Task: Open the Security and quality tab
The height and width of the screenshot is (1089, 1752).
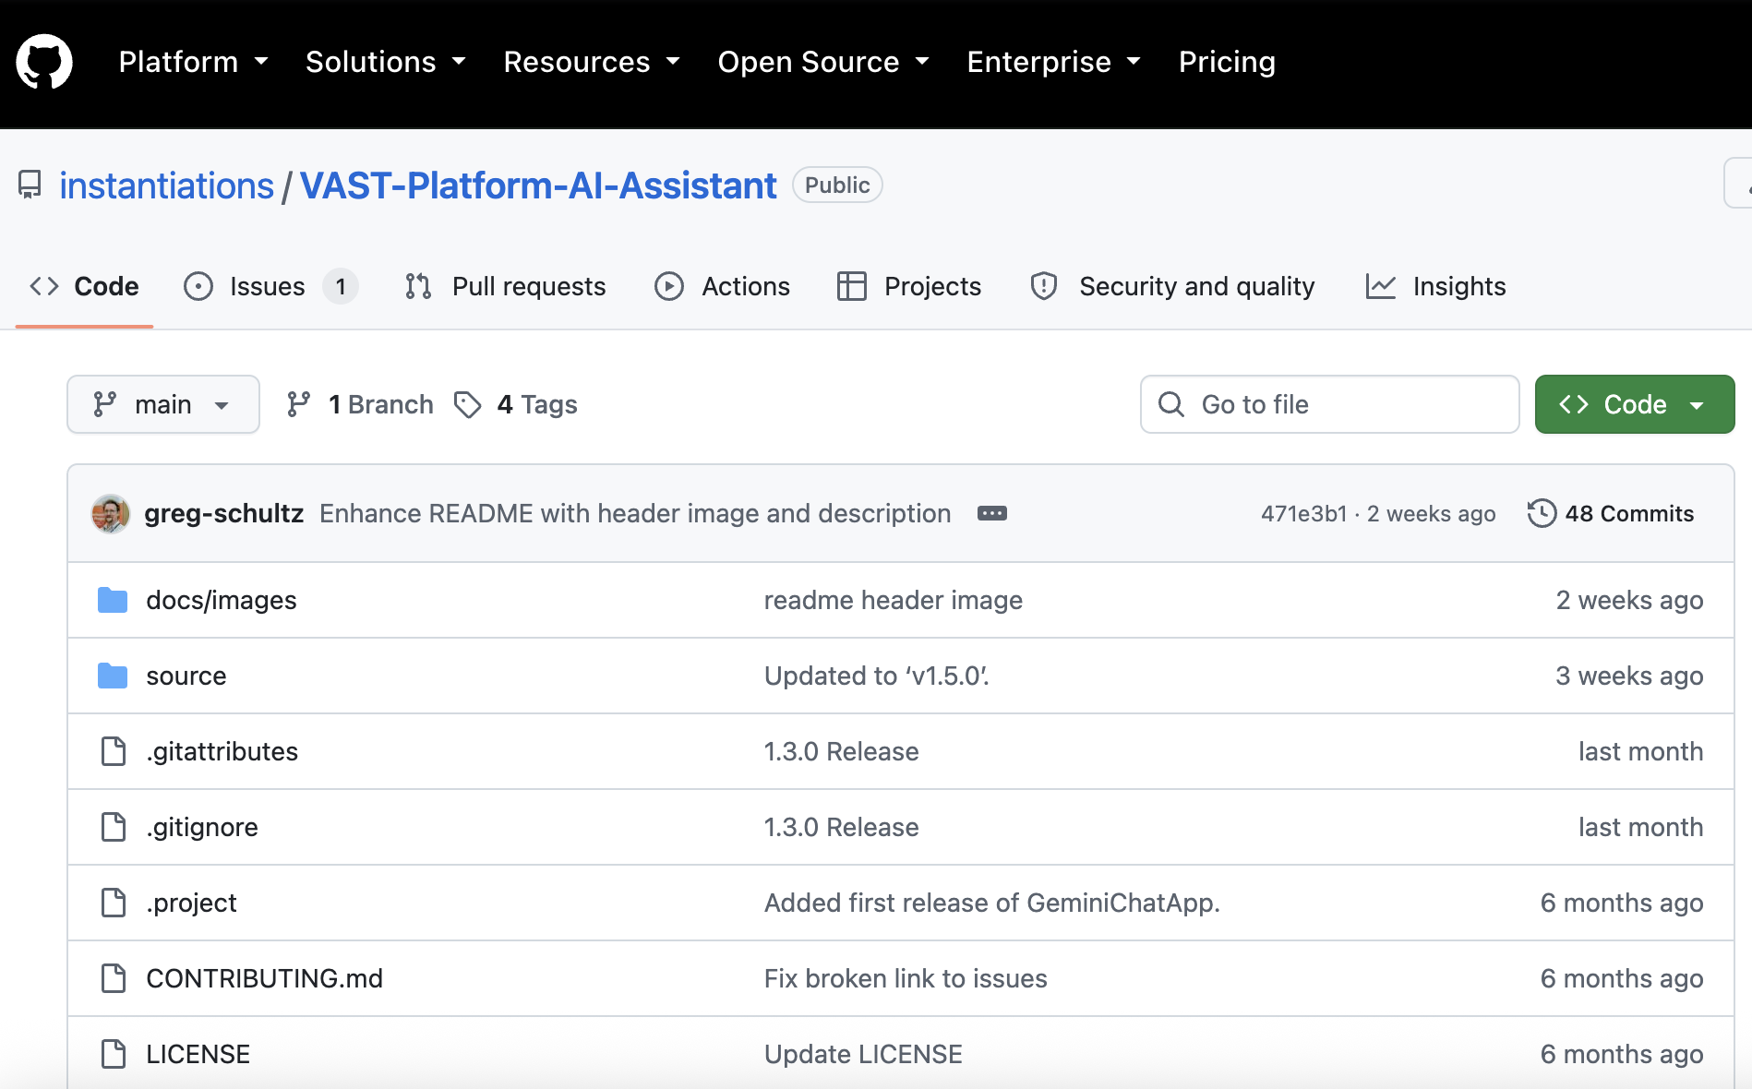Action: [1172, 286]
